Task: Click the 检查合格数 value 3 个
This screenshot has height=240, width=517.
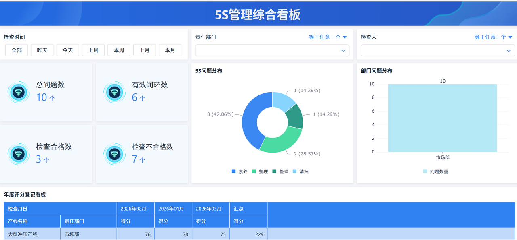Action: (43, 159)
